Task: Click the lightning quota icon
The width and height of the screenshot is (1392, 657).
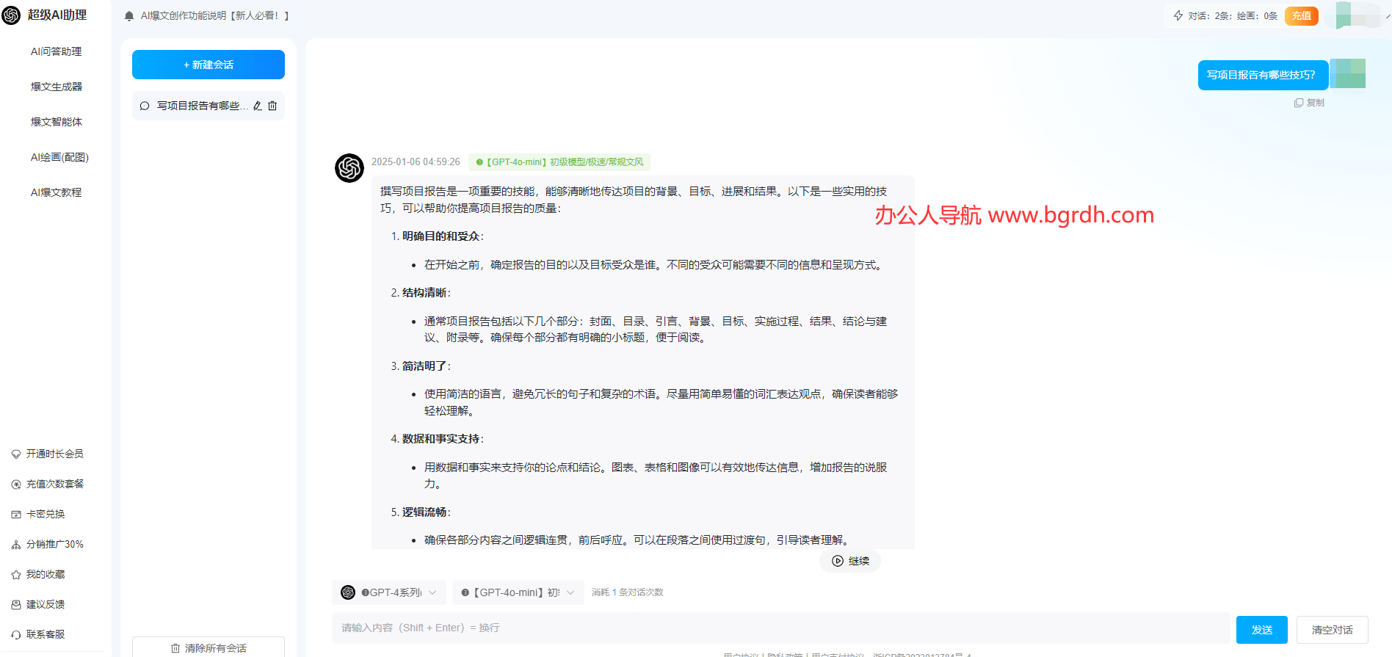Action: point(1178,15)
